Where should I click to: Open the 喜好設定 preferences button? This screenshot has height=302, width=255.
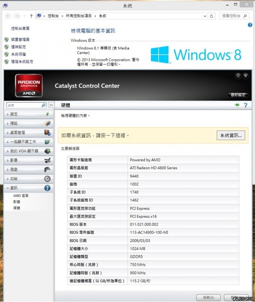tap(238, 95)
